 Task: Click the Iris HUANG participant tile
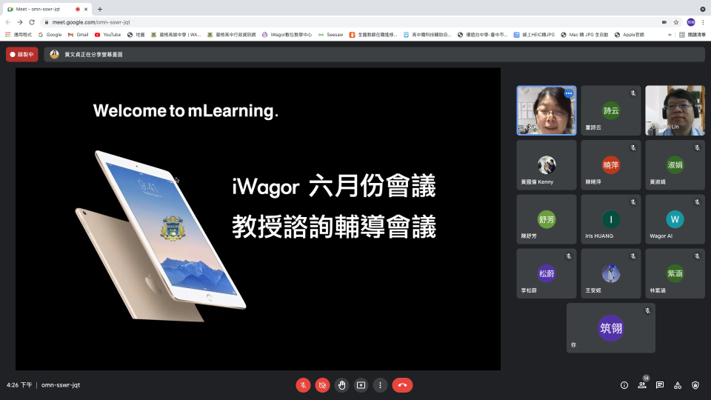(x=610, y=219)
